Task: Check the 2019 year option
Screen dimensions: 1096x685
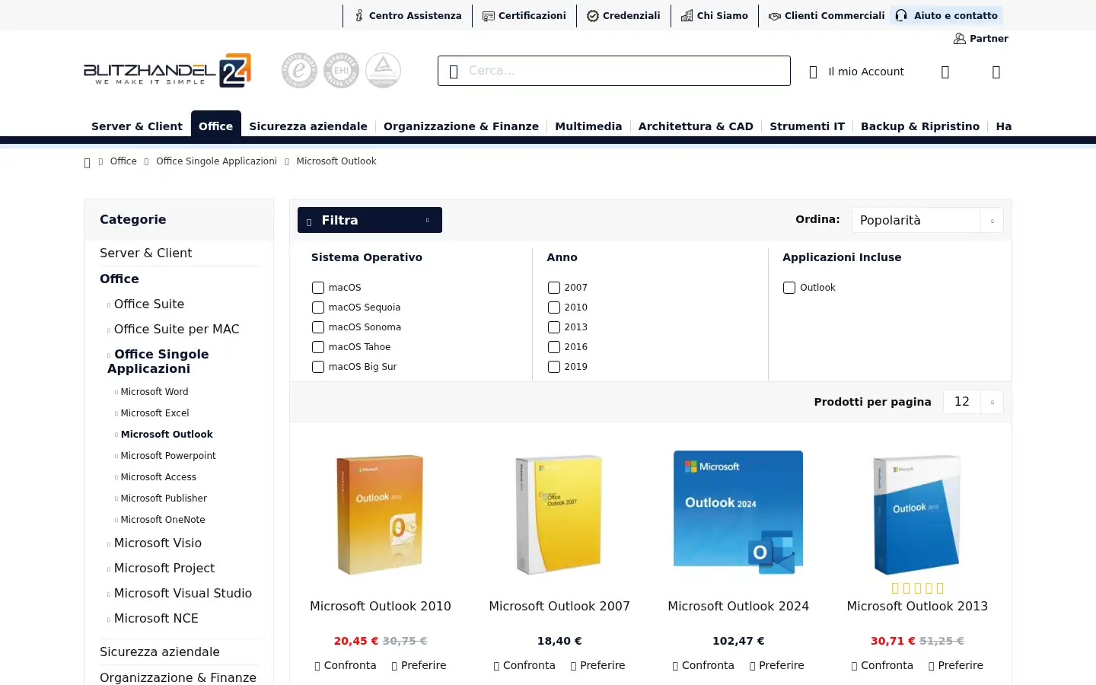Action: point(554,367)
